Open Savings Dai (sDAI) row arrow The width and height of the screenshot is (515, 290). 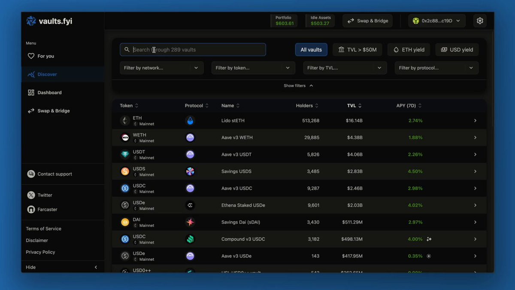[475, 222]
